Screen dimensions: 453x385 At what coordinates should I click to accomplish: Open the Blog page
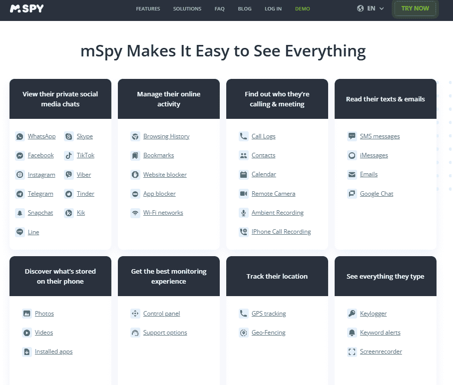coord(245,8)
